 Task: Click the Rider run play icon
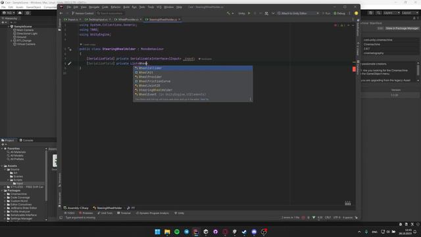click(249, 13)
